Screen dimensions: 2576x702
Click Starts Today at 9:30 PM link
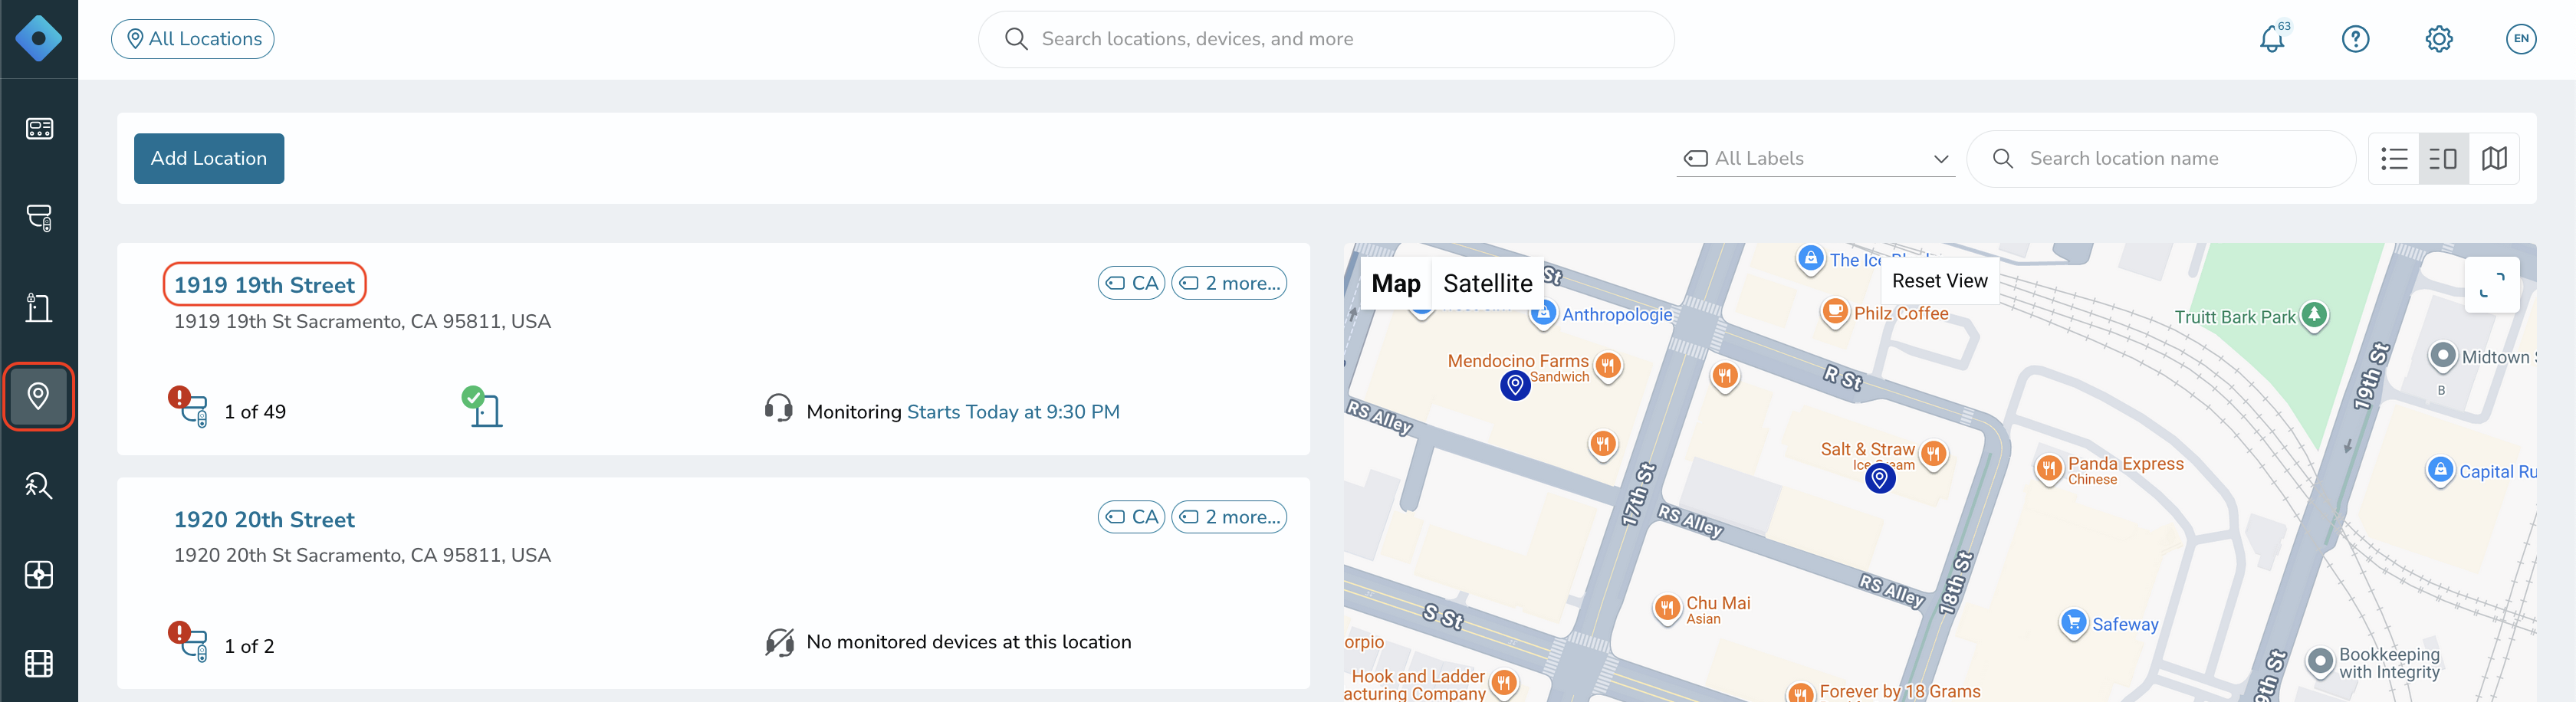1013,412
